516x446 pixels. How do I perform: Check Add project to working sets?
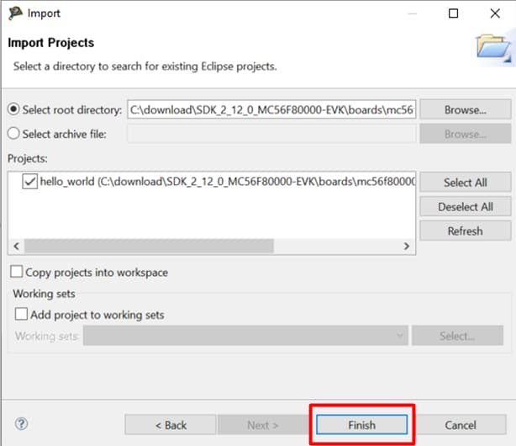21,315
